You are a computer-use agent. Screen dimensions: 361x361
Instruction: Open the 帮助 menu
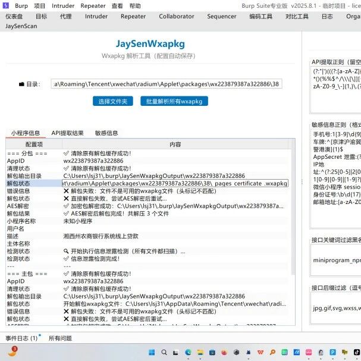point(135,6)
